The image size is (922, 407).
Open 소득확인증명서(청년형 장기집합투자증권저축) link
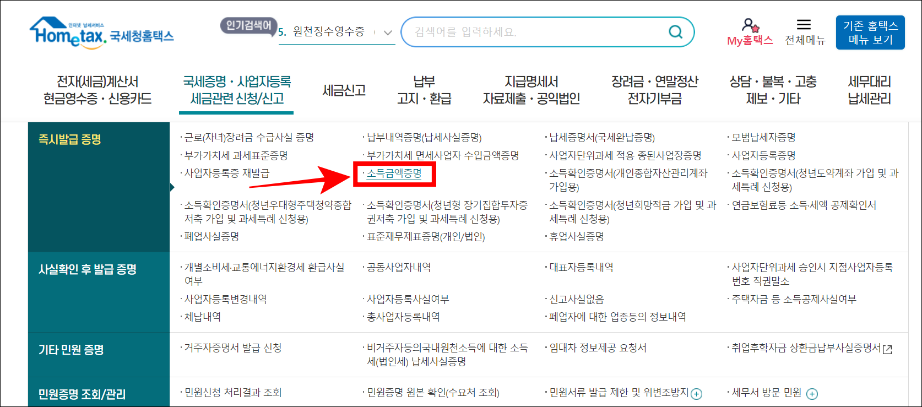pyautogui.click(x=447, y=212)
